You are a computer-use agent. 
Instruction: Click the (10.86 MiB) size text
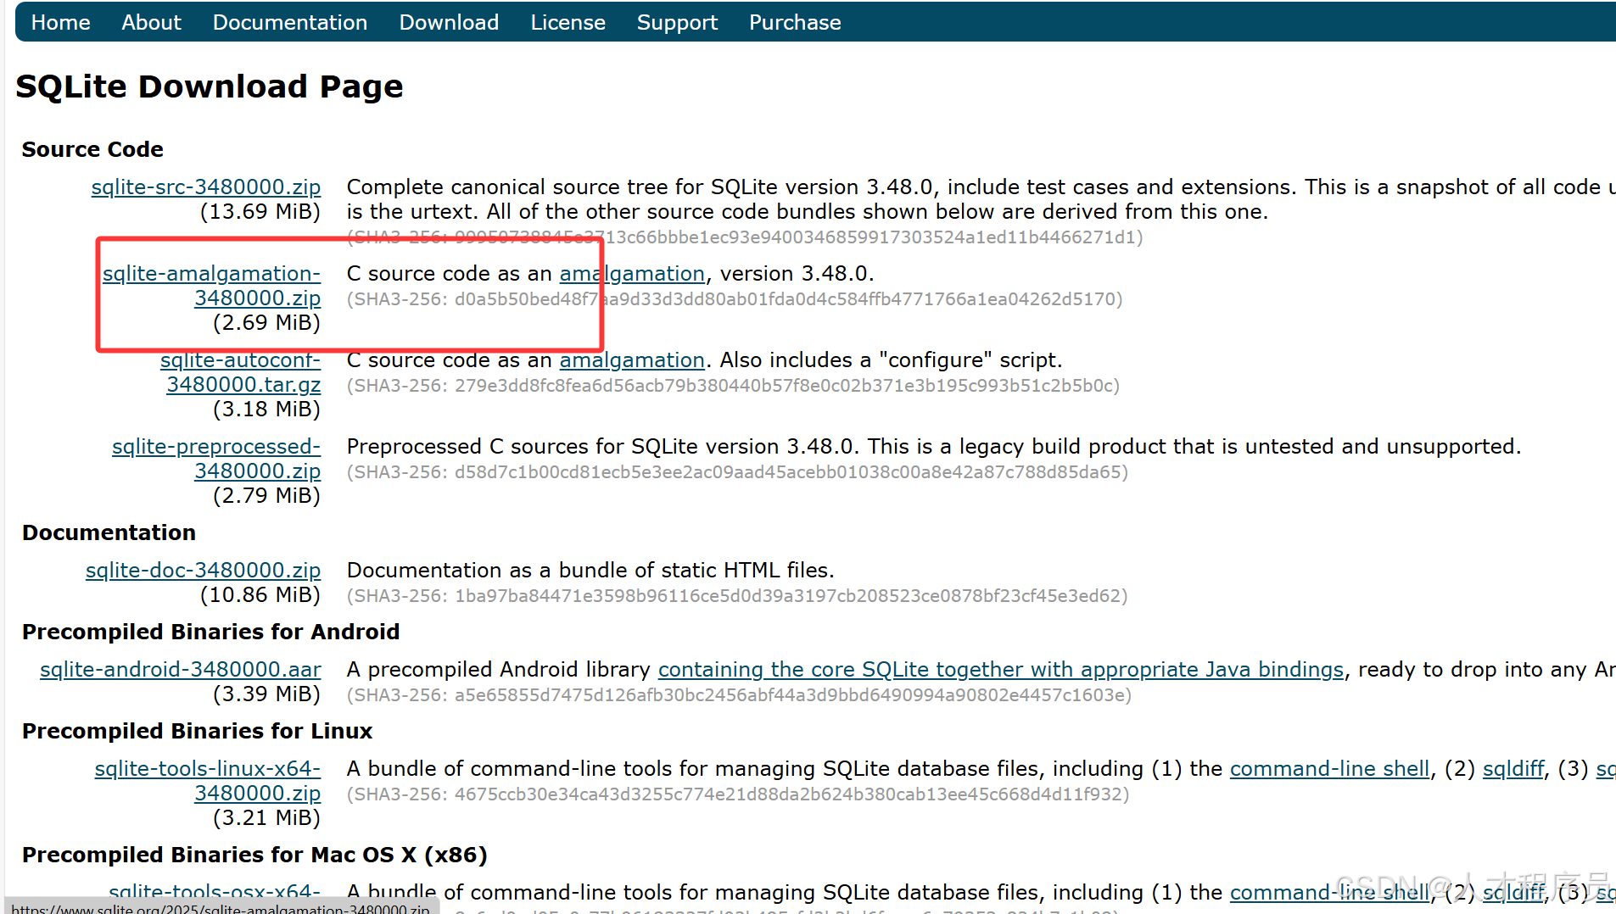[x=260, y=595]
